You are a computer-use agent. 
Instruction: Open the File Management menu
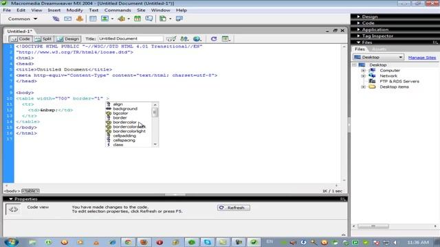(x=184, y=39)
